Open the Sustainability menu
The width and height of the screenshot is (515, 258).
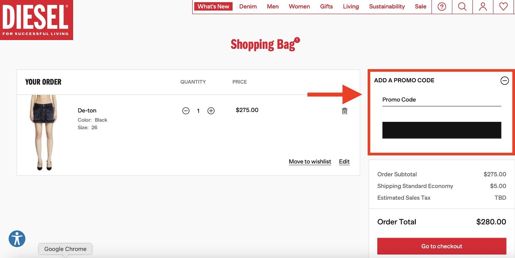coord(387,7)
